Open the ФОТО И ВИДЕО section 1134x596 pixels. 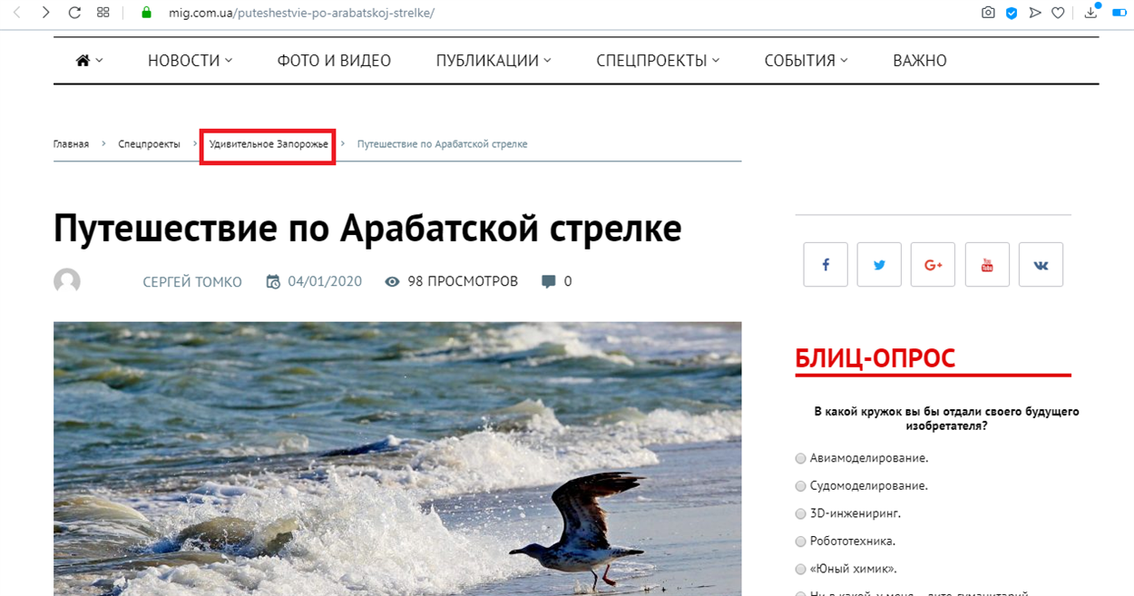pyautogui.click(x=334, y=61)
